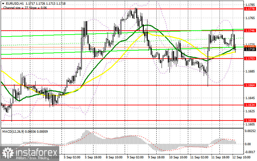Click the '5 Sep 18:00' time axis label
Screen dimensions: 257x161
(x=93, y=157)
